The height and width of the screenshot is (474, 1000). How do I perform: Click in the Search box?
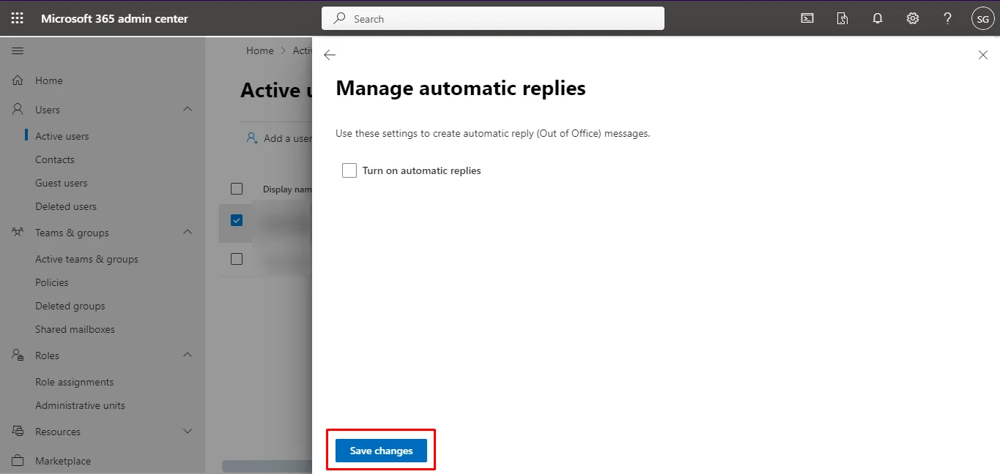pyautogui.click(x=492, y=19)
